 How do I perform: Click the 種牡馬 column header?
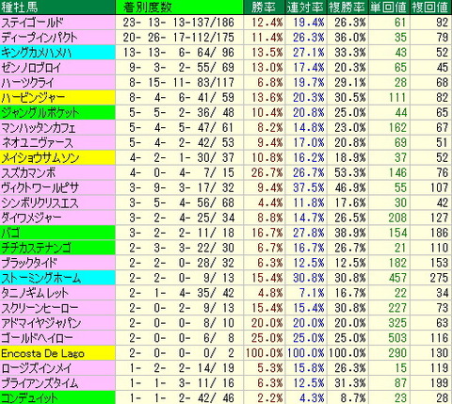tap(57, 8)
